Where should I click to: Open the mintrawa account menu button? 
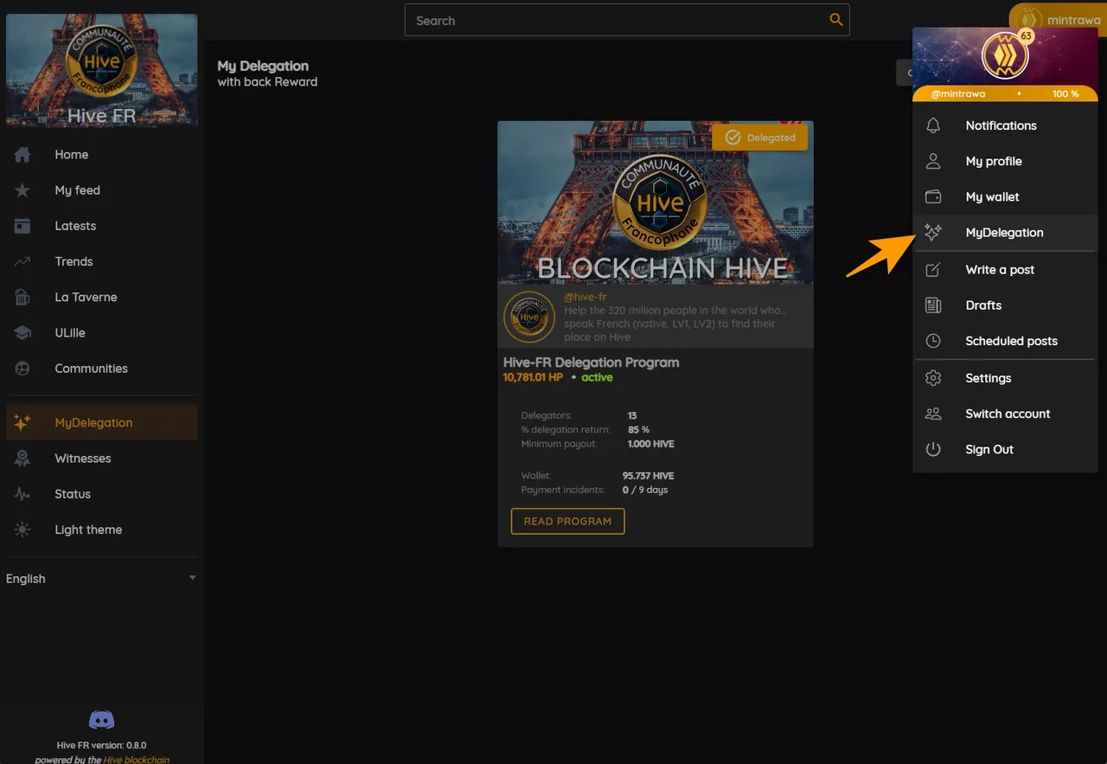tap(1058, 19)
